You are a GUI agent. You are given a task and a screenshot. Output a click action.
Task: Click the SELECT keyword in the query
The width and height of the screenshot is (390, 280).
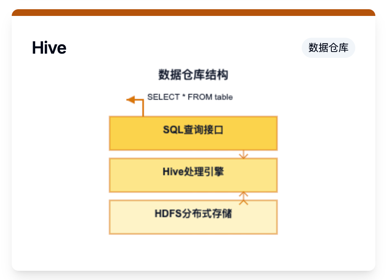(x=163, y=97)
